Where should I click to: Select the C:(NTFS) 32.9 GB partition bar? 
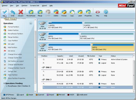point(65,25)
